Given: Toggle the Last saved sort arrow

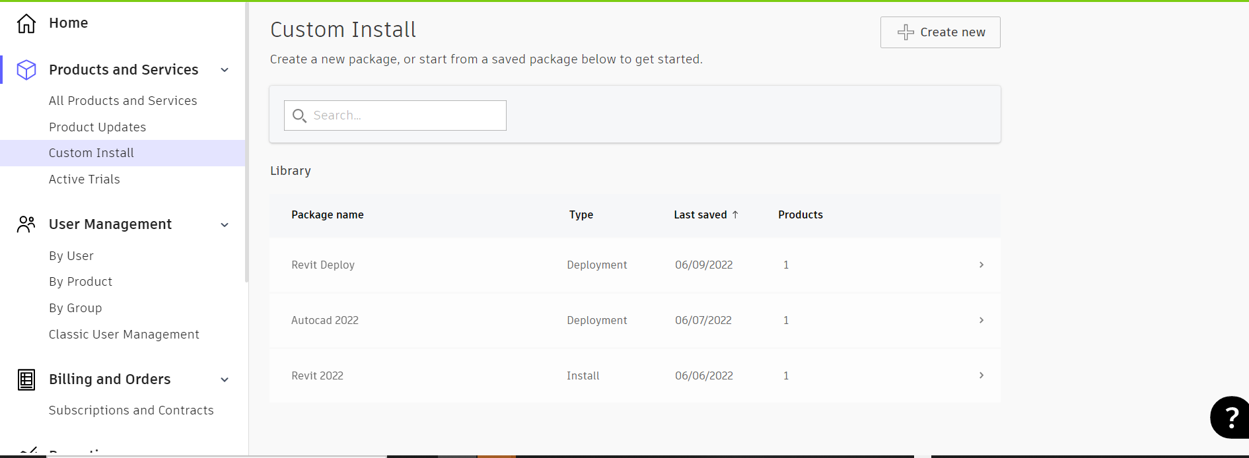Looking at the screenshot, I should [735, 214].
